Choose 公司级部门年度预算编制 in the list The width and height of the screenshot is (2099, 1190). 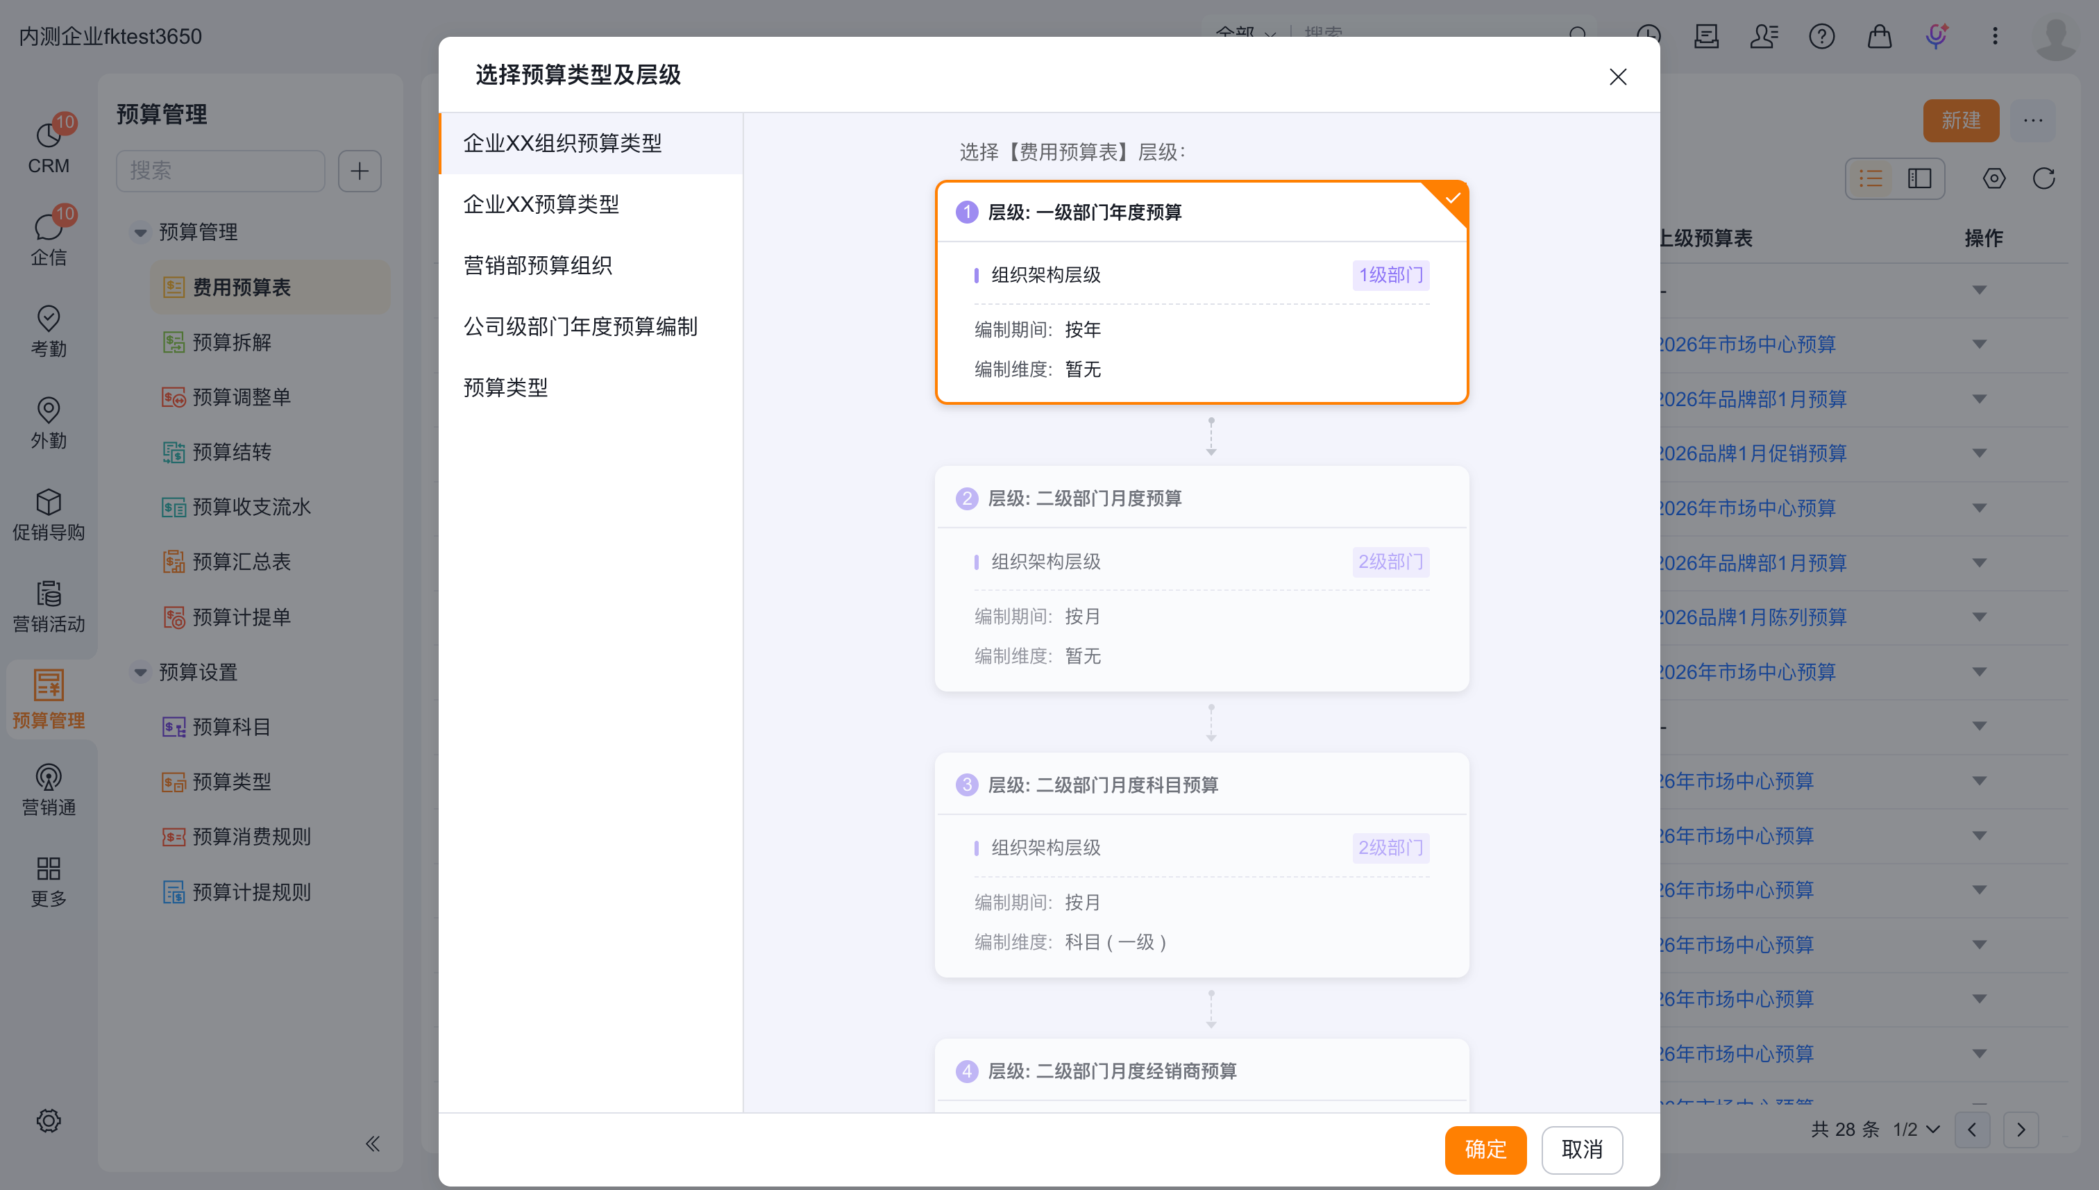pos(591,327)
